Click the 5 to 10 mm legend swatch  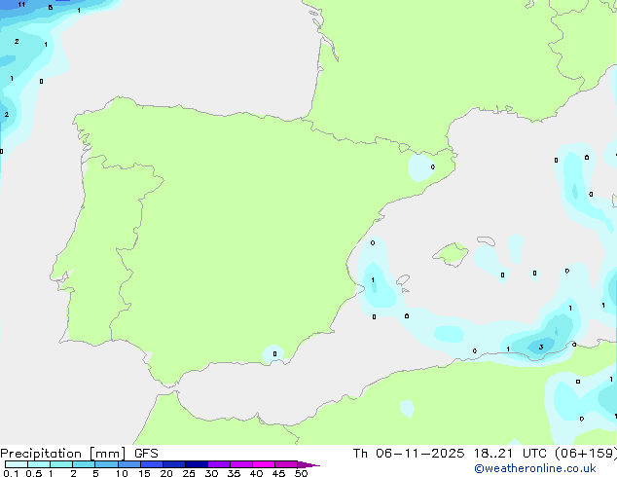[106, 464]
